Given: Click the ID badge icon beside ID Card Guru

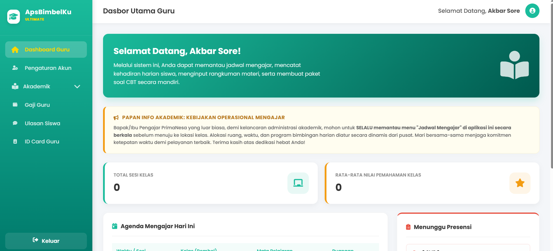Looking at the screenshot, I should point(15,142).
